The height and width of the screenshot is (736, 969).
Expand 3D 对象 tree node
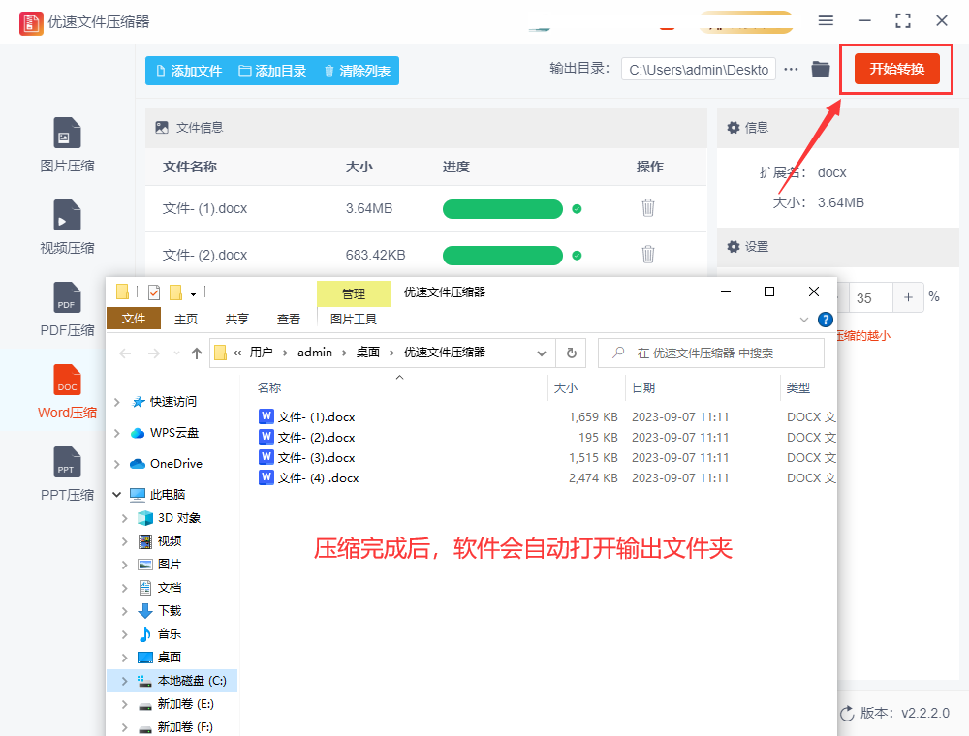[x=125, y=518]
